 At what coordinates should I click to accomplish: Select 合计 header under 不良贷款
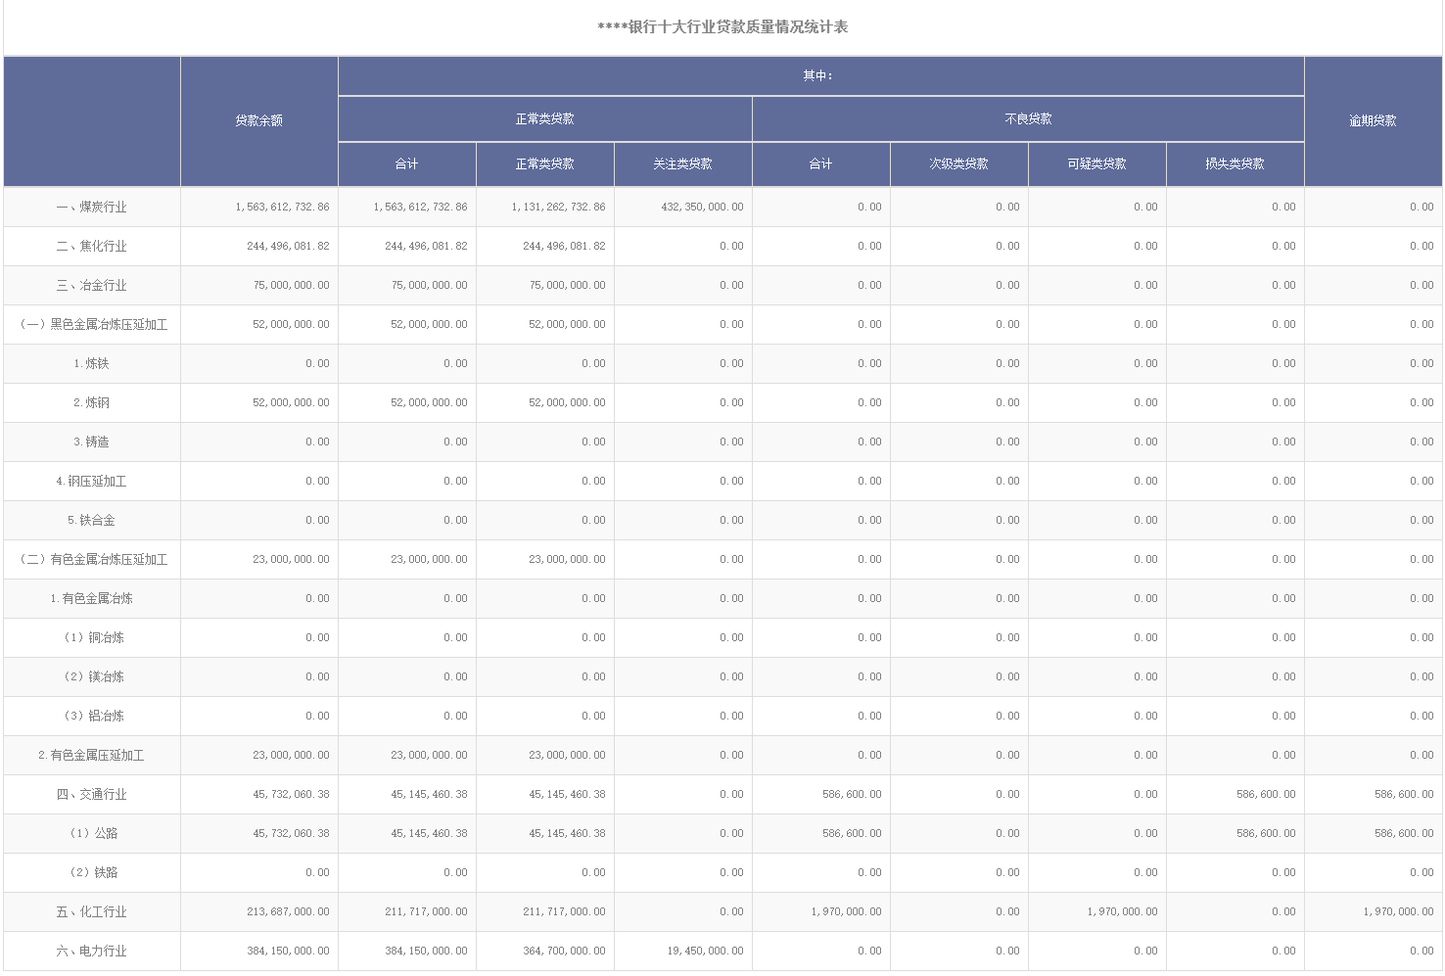click(x=820, y=163)
